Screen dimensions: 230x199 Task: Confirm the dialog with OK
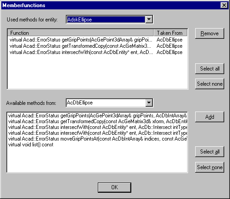(114, 187)
